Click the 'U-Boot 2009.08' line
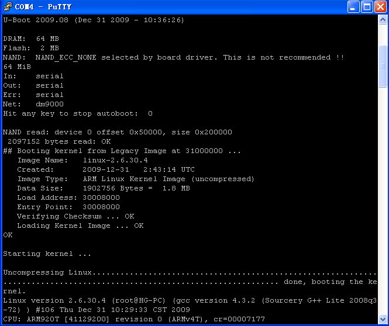 tap(94, 20)
